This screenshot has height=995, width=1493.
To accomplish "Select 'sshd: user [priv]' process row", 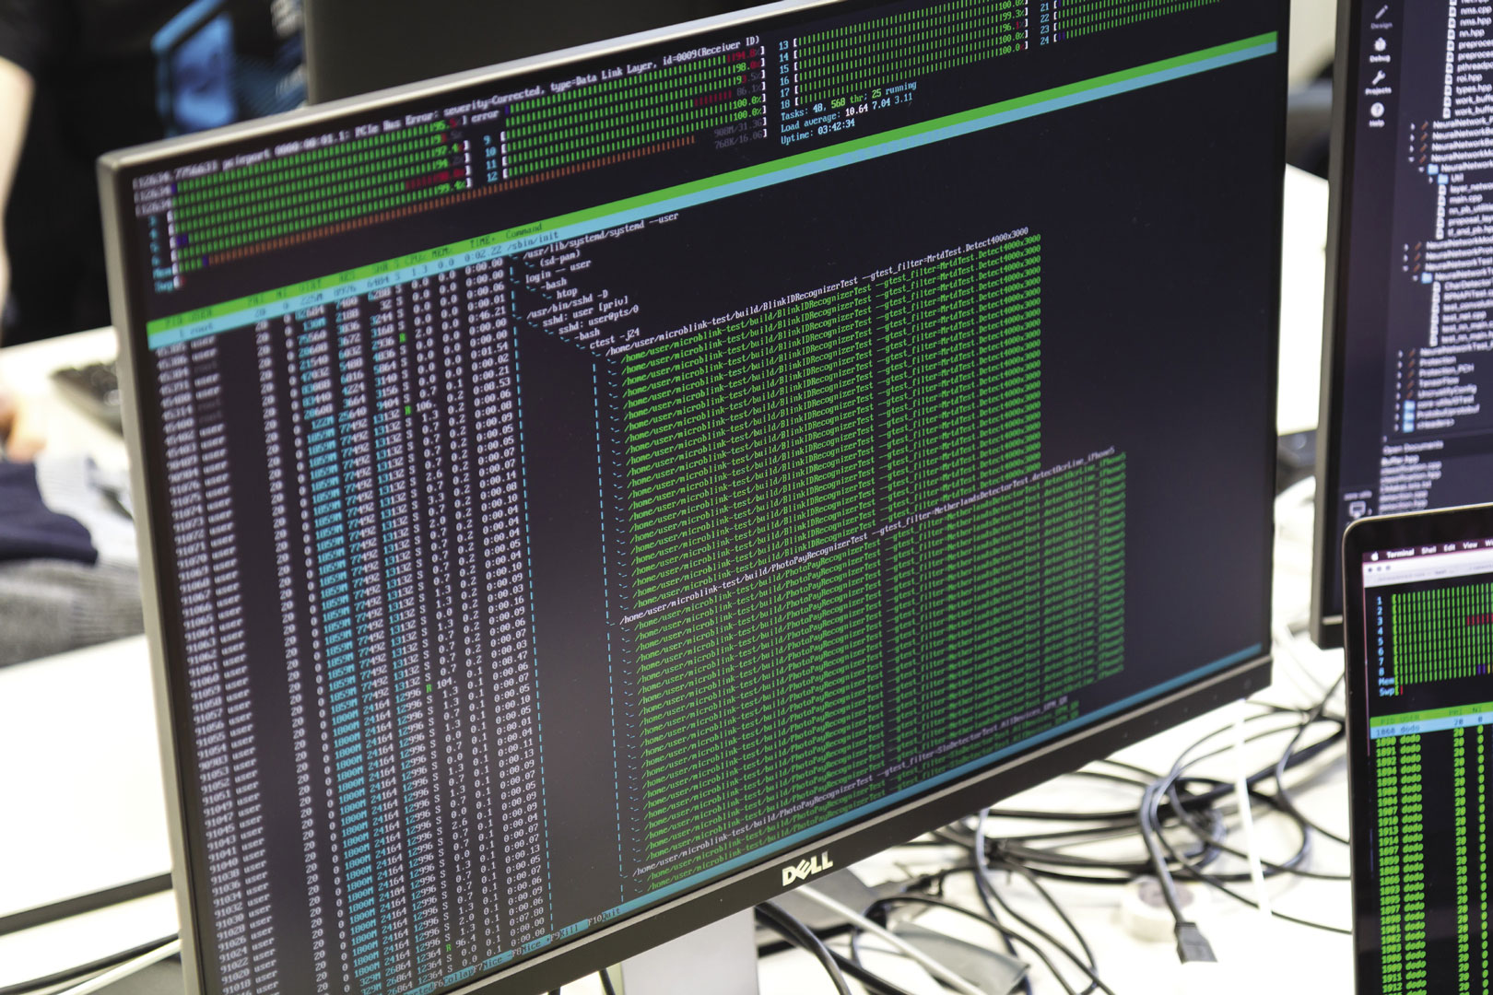I will [x=585, y=313].
